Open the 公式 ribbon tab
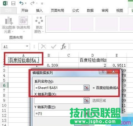The height and width of the screenshot is (126, 133). pyautogui.click(x=76, y=11)
